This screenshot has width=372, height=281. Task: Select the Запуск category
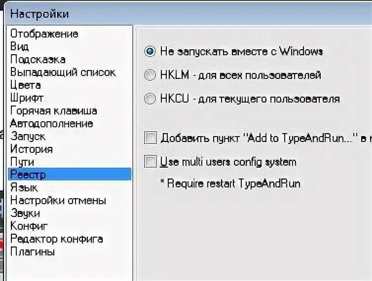28,136
